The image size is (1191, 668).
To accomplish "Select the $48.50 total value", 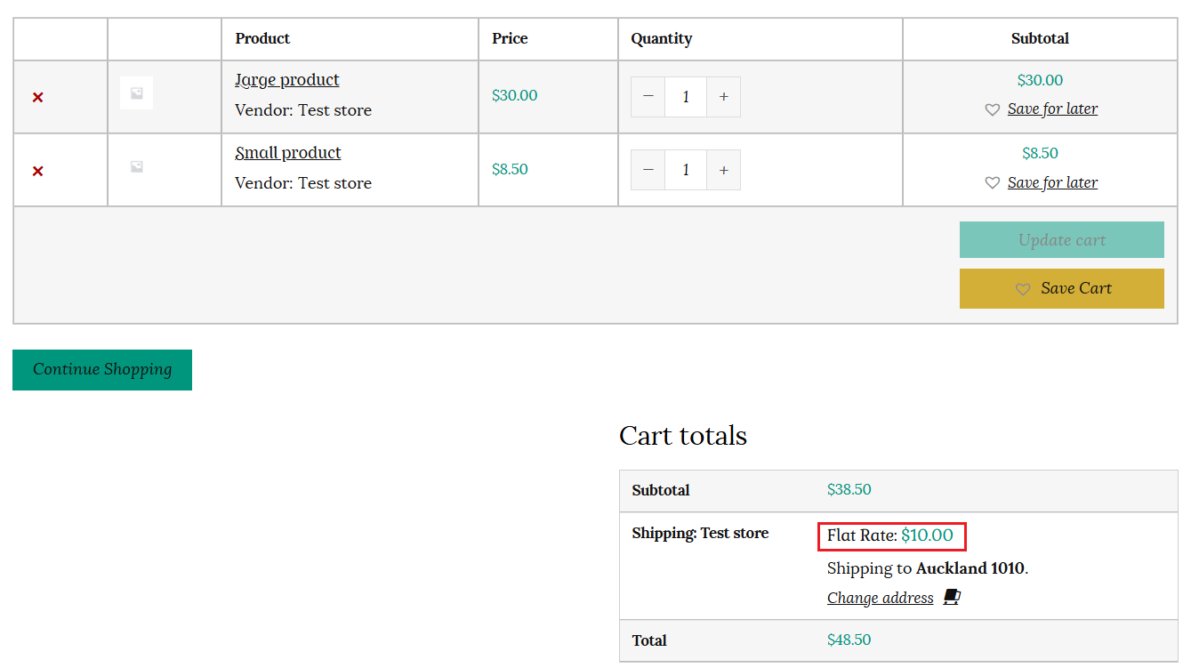I will click(849, 640).
